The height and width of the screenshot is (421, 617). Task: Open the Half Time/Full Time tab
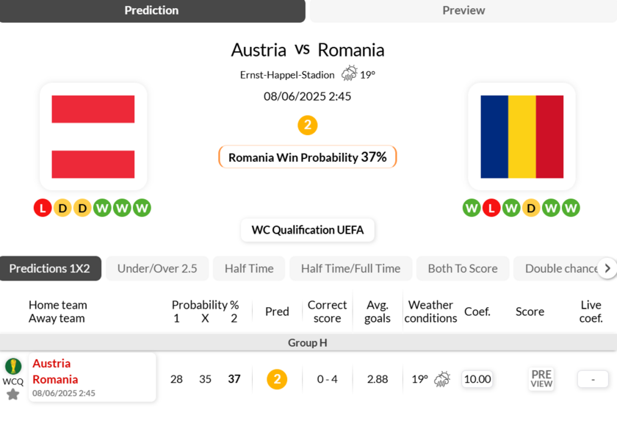point(350,268)
